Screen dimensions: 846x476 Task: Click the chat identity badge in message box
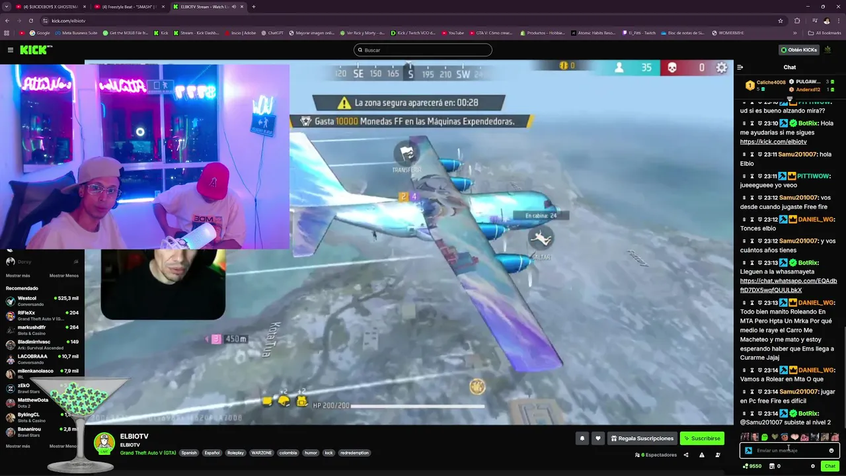pyautogui.click(x=748, y=450)
